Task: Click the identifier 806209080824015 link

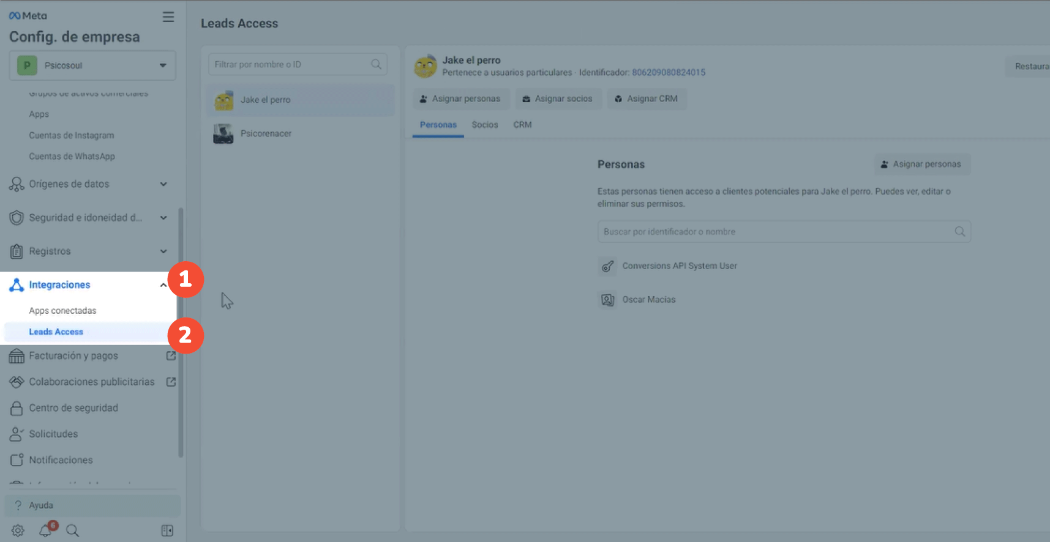Action: [669, 73]
